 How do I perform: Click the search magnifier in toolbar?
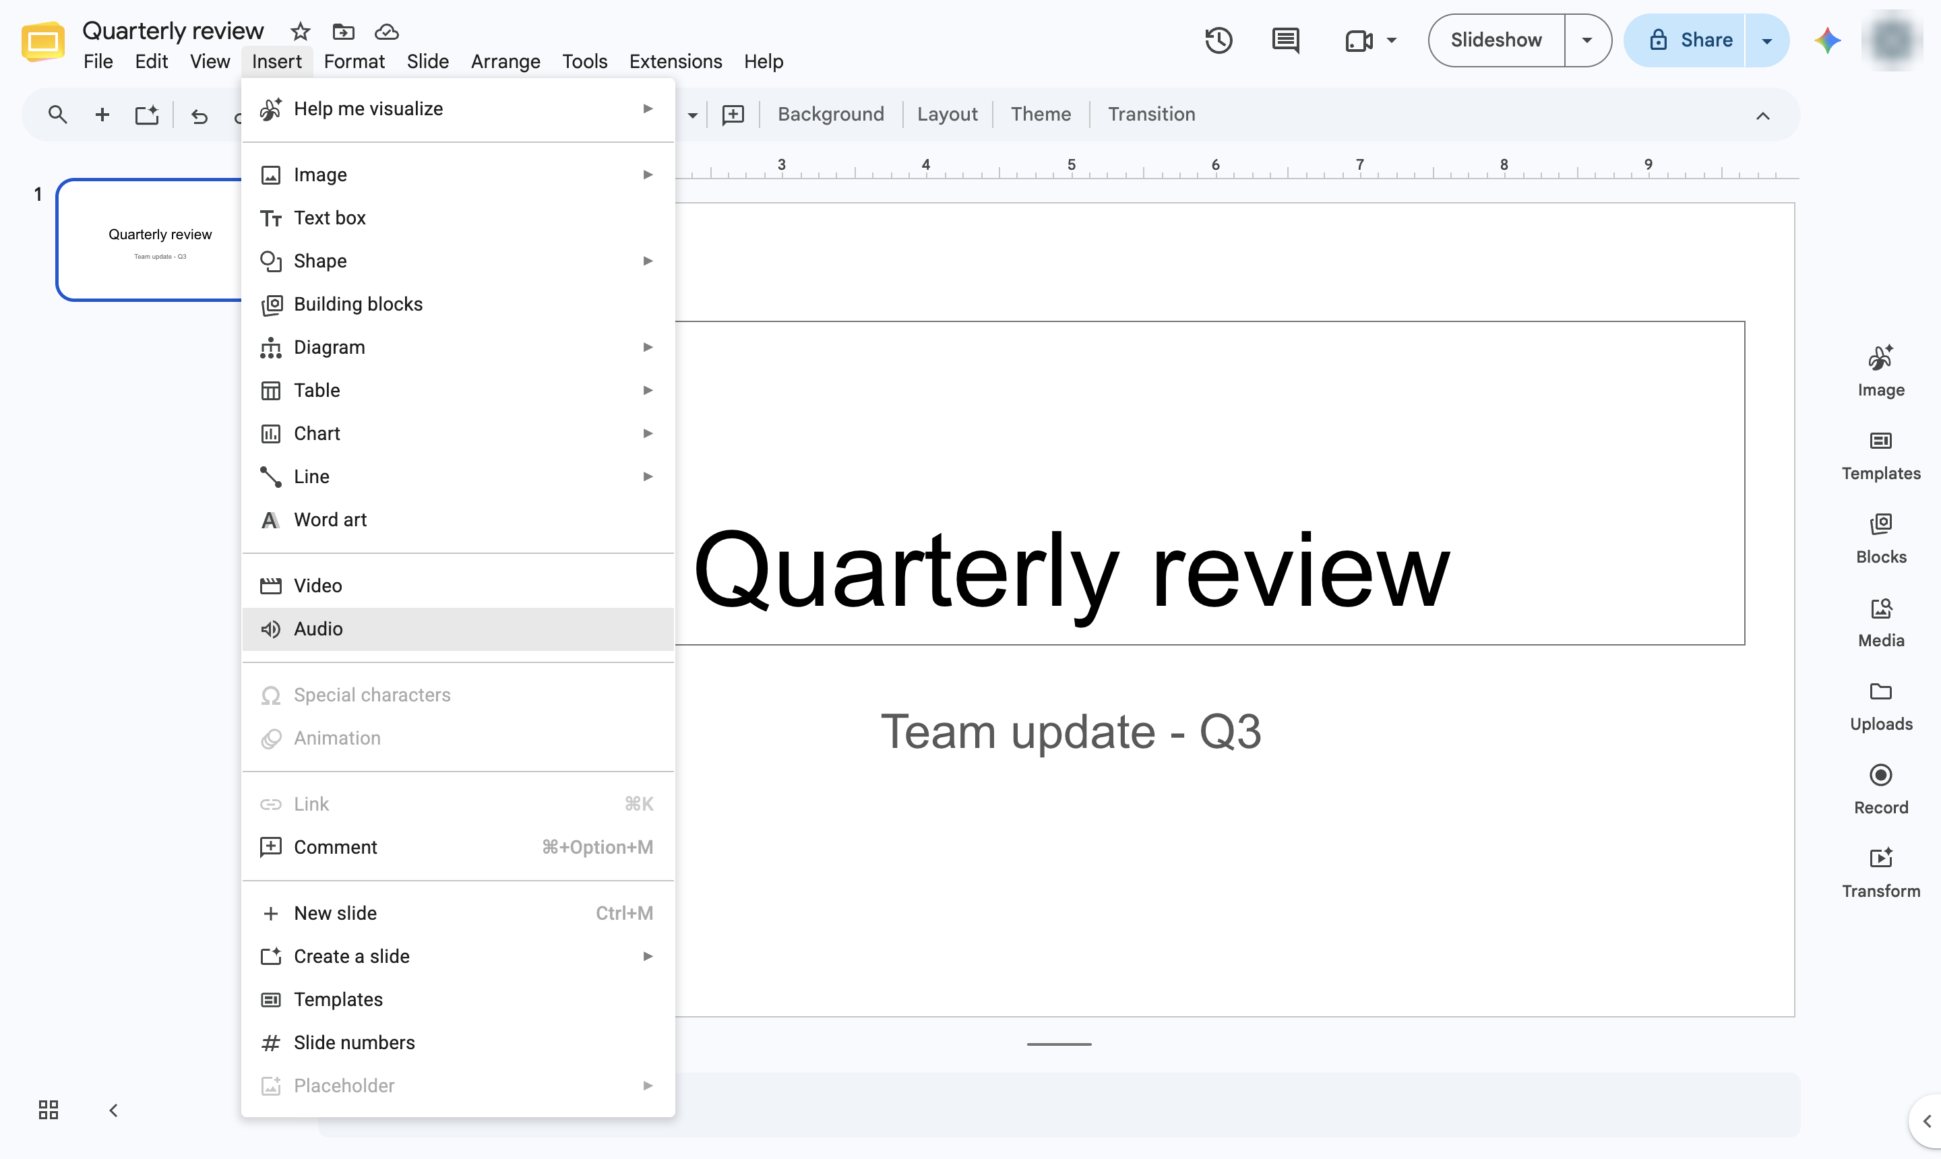click(x=57, y=115)
